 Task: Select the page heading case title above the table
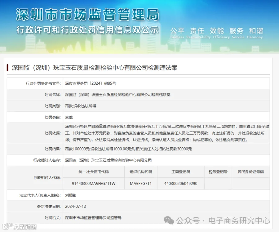pos(95,68)
